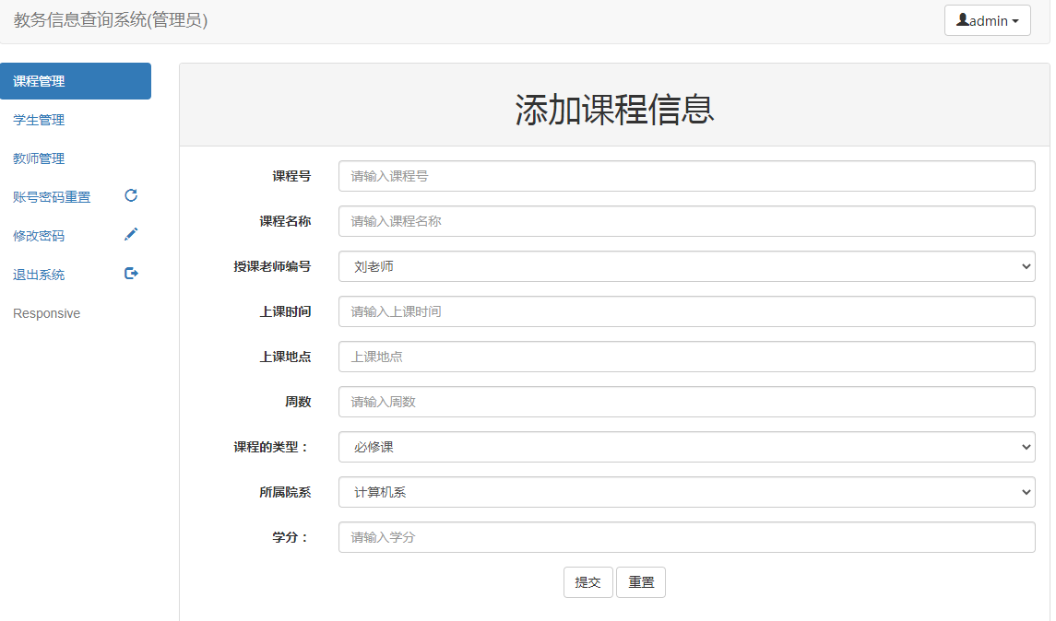
Task: Click the 教务信息查询系统(管理员) header title
Action: tap(111, 20)
